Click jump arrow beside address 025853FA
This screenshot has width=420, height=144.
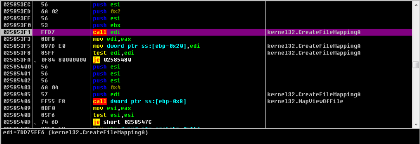(35, 60)
